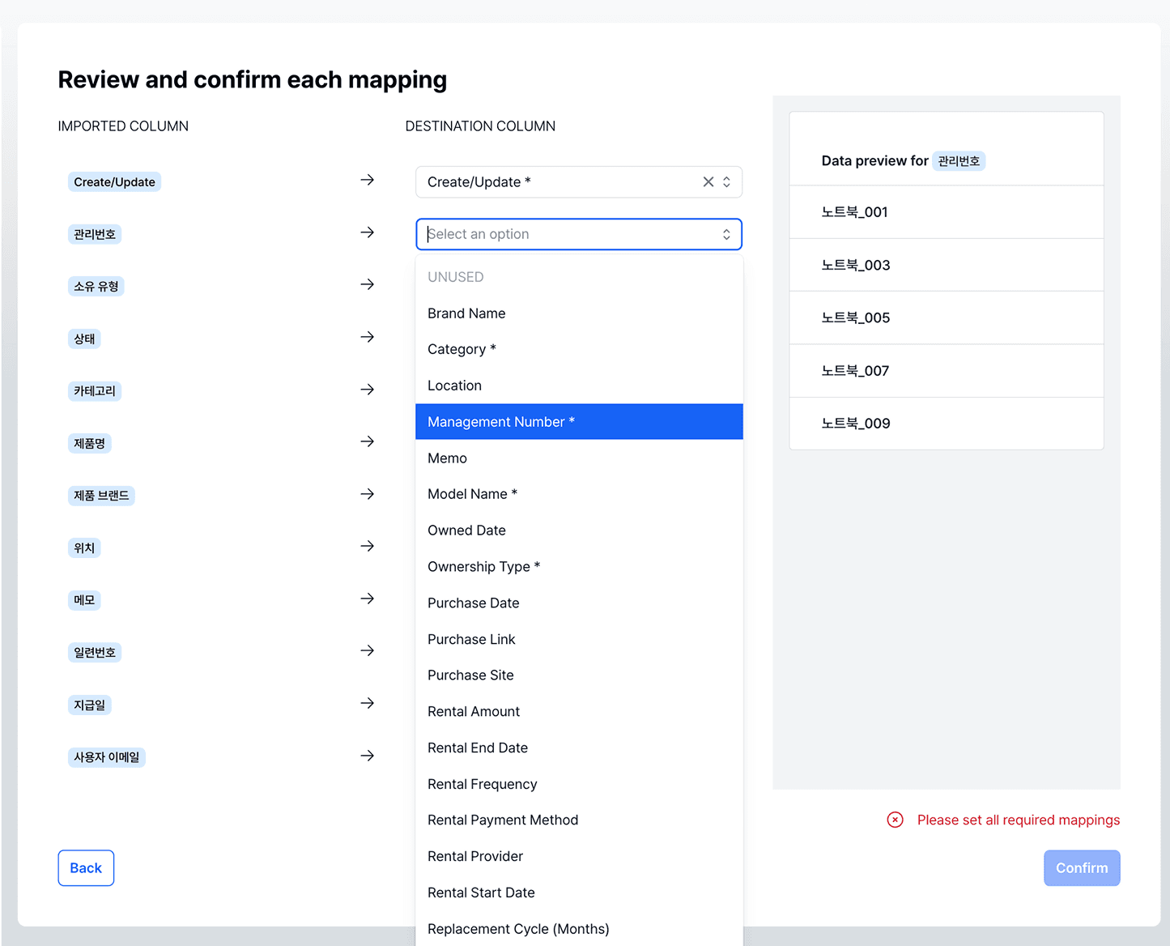Screen dimensions: 1170x946
Task: Click the 카테고리 imported column tag
Action: pos(95,391)
